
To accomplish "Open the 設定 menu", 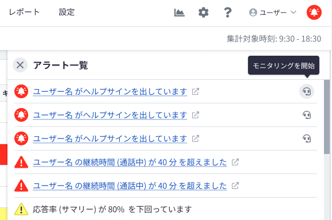I will click(x=67, y=12).
